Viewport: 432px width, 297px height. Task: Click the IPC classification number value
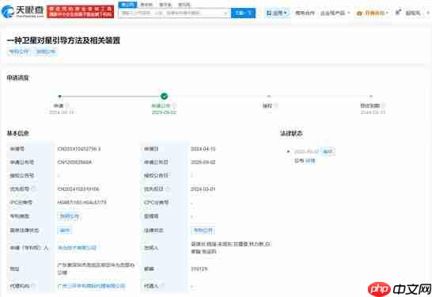coord(81,202)
